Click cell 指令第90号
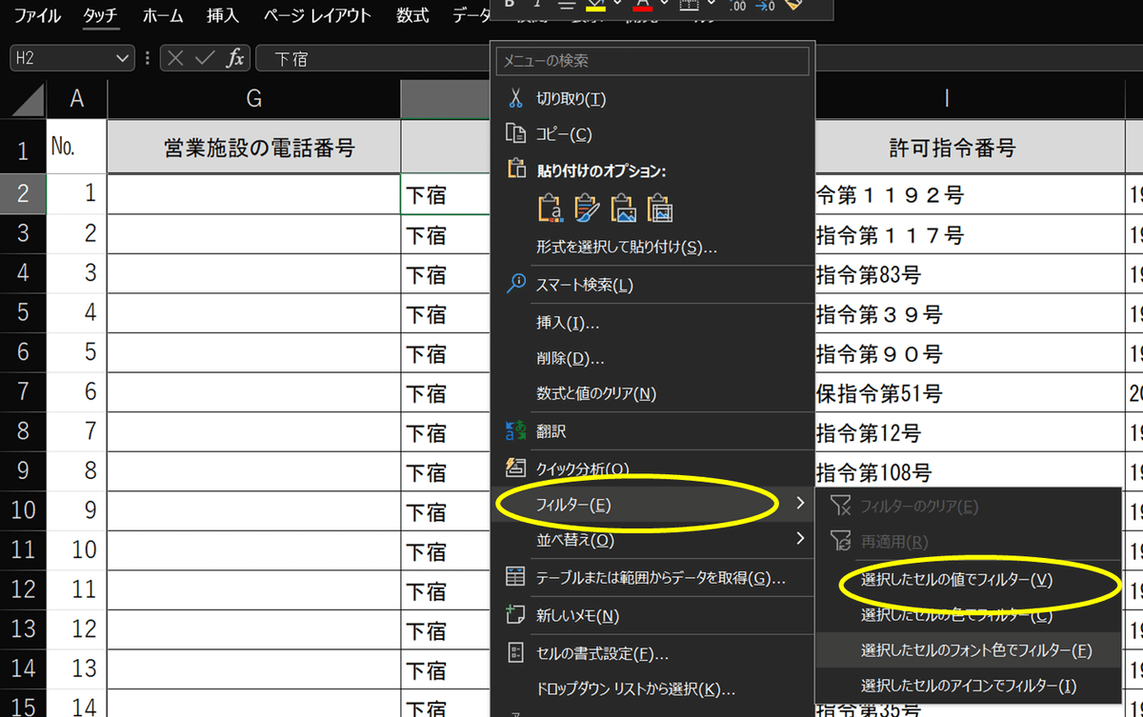This screenshot has width=1143, height=717. coord(970,353)
